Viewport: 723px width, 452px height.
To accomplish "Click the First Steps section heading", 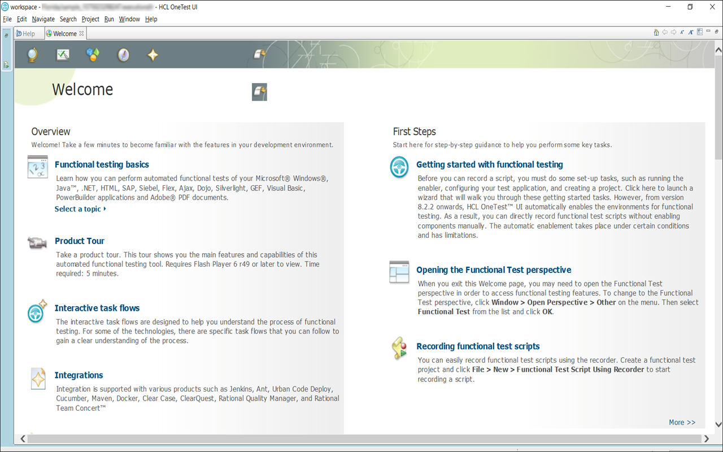I will (415, 132).
